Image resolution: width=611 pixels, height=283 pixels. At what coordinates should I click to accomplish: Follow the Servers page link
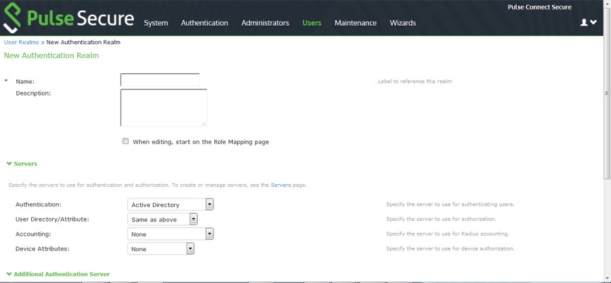280,185
